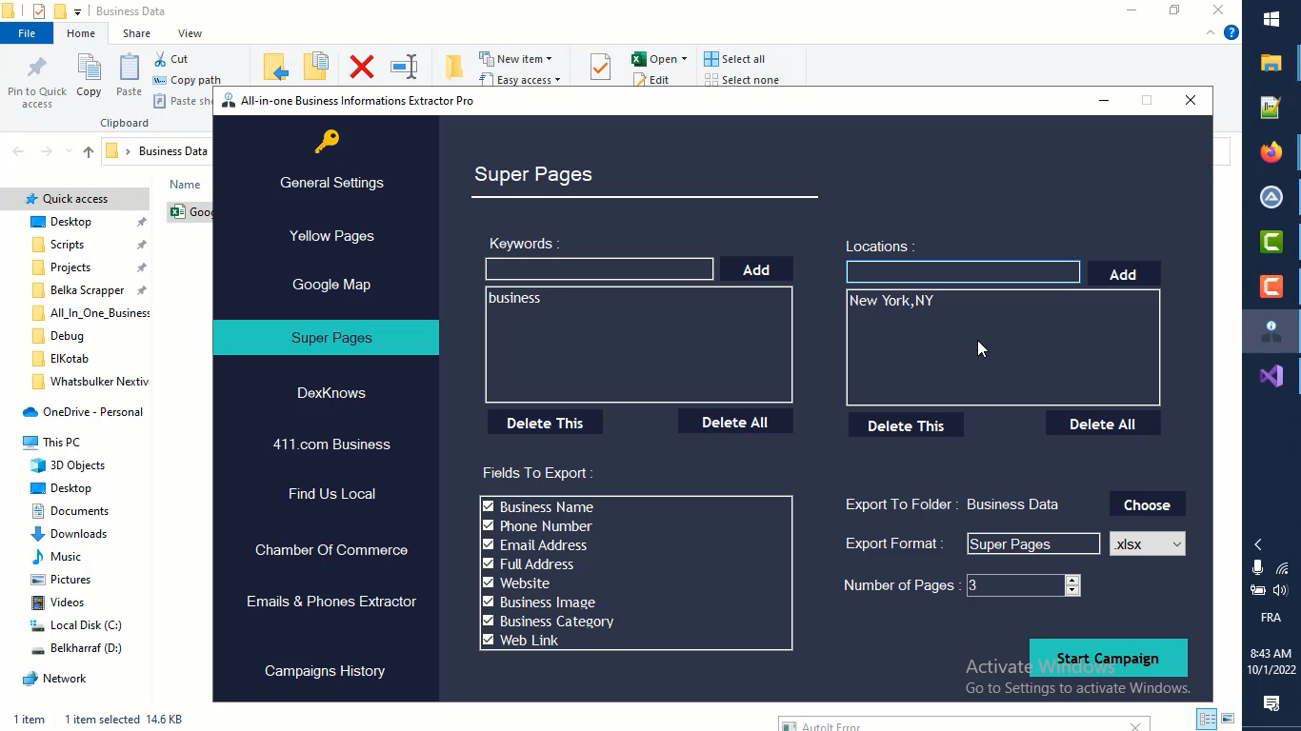Disable the Web Link export field

click(x=489, y=640)
